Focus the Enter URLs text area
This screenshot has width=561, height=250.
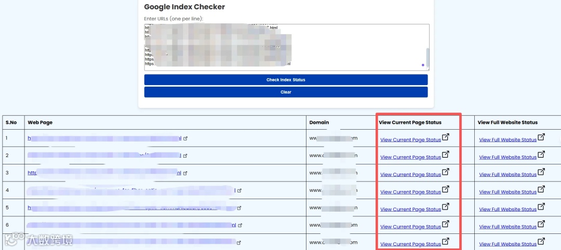coord(287,47)
